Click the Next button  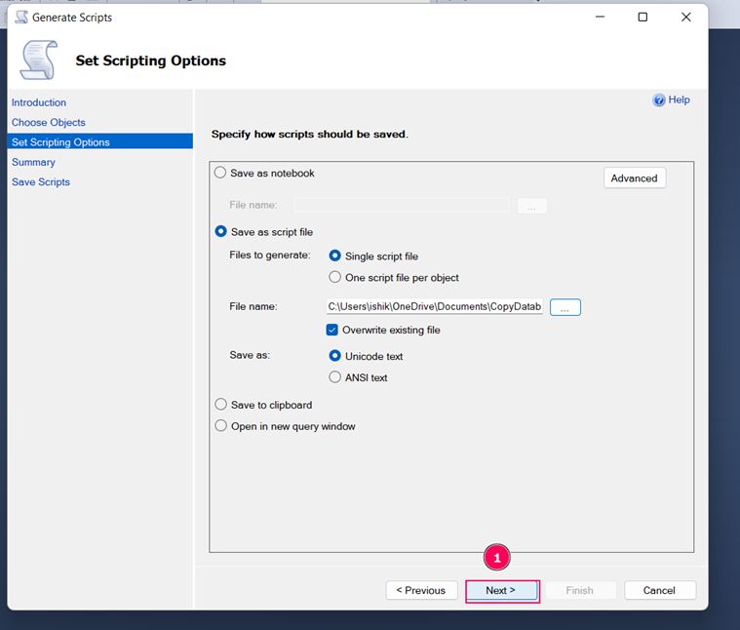tap(501, 590)
